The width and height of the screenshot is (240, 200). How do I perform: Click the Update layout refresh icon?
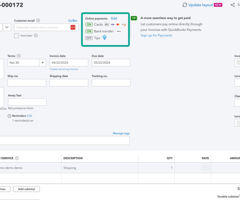click(x=185, y=5)
